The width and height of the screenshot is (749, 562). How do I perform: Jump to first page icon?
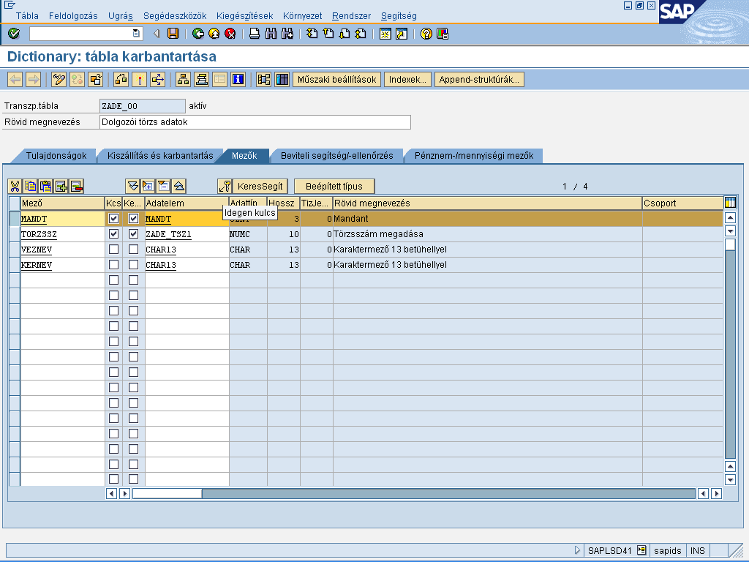coord(312,34)
